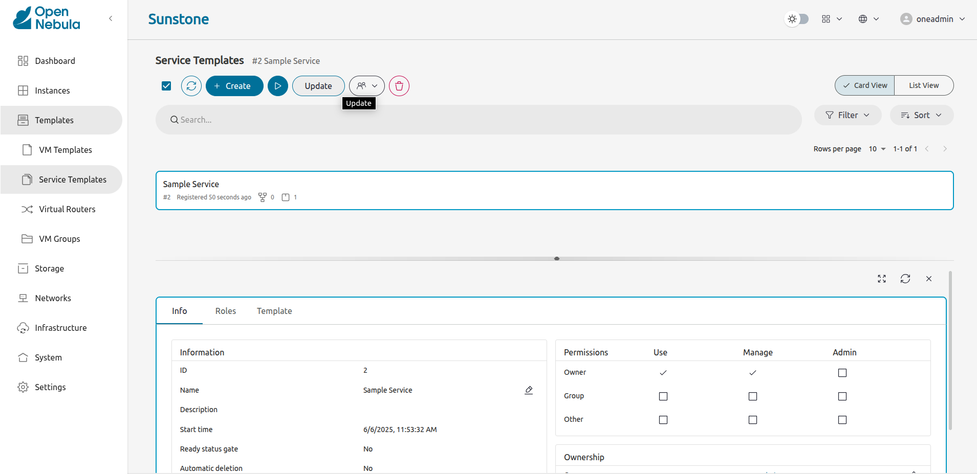
Task: Toggle the dark mode switch
Action: click(796, 19)
